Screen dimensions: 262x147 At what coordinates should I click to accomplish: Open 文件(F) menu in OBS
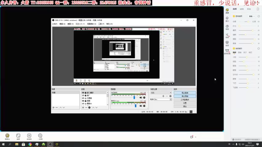(x=55, y=24)
